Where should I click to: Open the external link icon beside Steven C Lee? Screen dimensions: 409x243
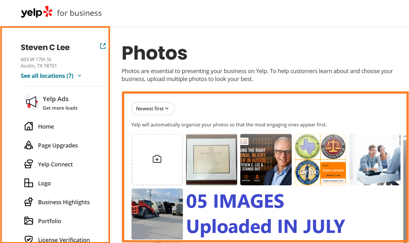tap(103, 46)
